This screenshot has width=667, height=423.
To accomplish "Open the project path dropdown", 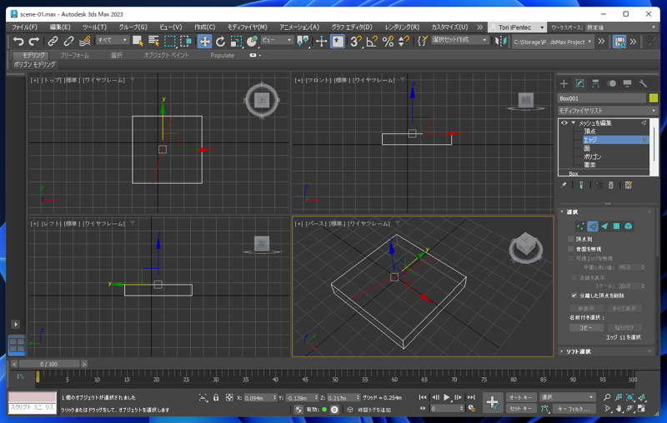I will [x=553, y=42].
